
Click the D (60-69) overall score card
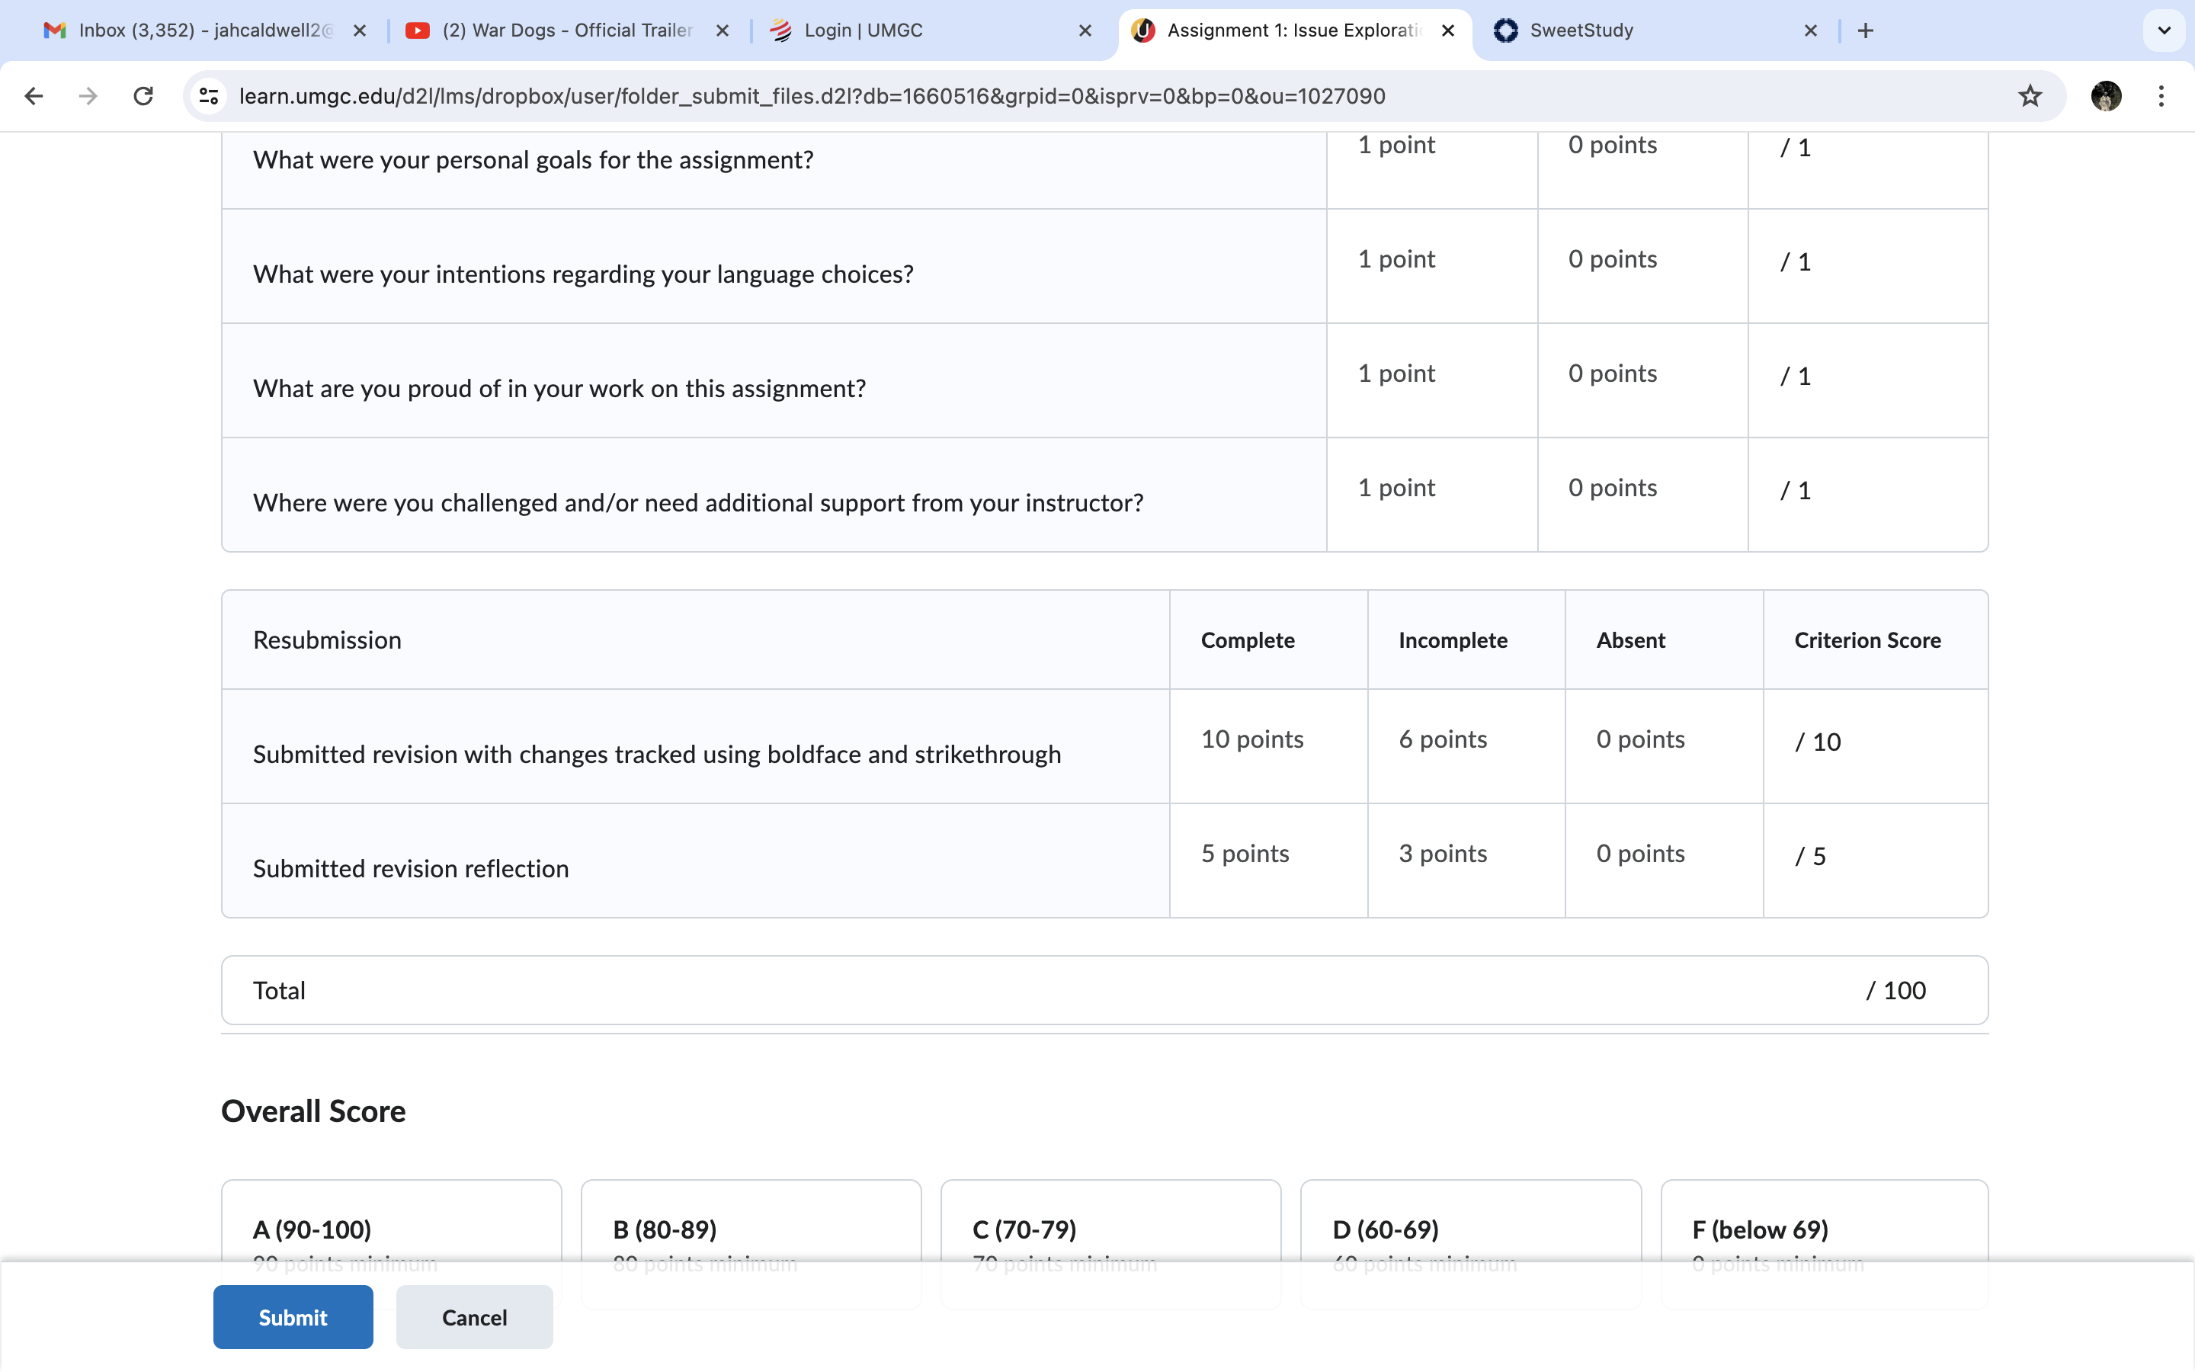pyautogui.click(x=1470, y=1243)
